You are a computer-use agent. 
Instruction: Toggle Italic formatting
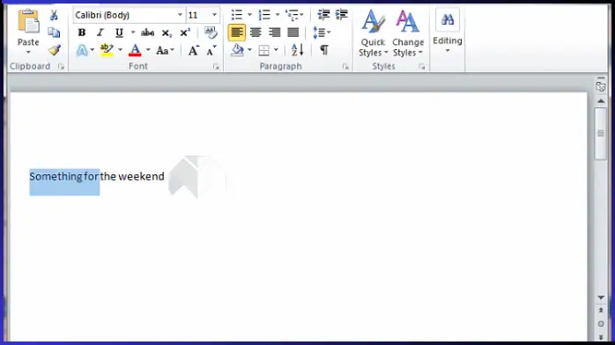tap(100, 33)
